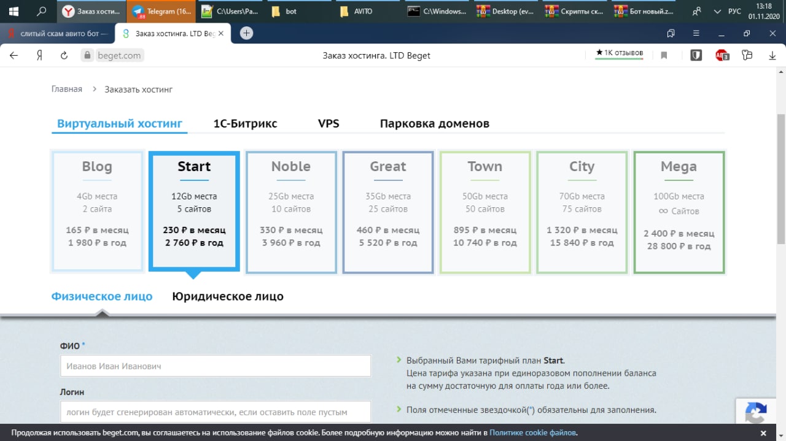Open the C:\Users Notepad++ taskbar window
786x441 pixels.
231,11
